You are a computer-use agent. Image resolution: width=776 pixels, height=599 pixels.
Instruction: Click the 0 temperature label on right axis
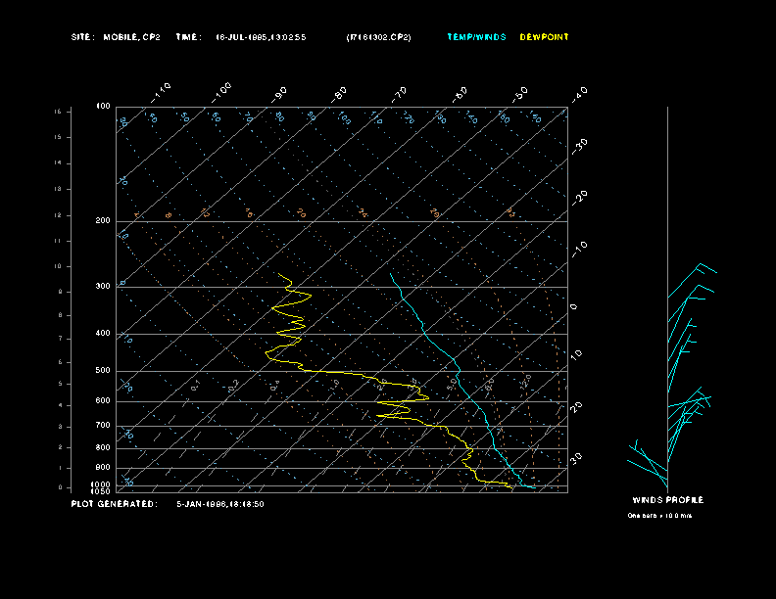coord(574,307)
